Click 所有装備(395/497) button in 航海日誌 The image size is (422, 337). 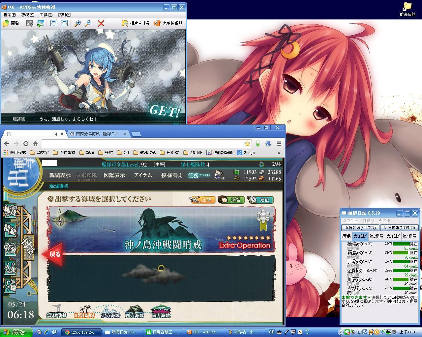(x=360, y=227)
